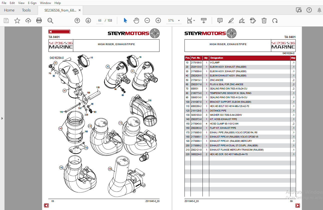Click part number 2179198-0 for V-CLAMP
Viewport: 323px width, 210px height.
(x=196, y=62)
